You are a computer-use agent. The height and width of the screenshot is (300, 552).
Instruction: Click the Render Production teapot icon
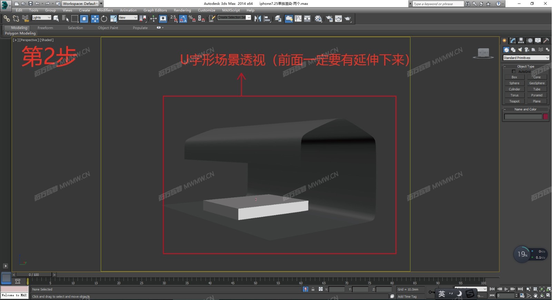pos(348,19)
